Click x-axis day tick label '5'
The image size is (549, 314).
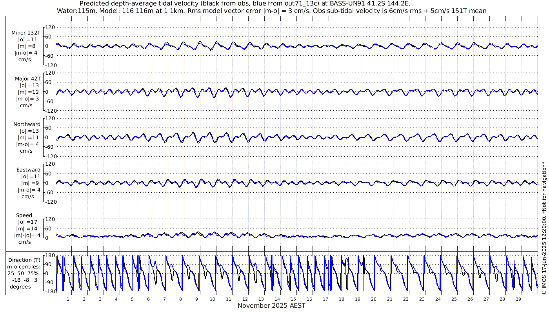point(132,299)
